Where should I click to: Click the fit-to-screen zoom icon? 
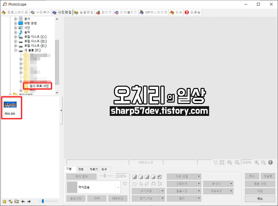tap(222, 162)
